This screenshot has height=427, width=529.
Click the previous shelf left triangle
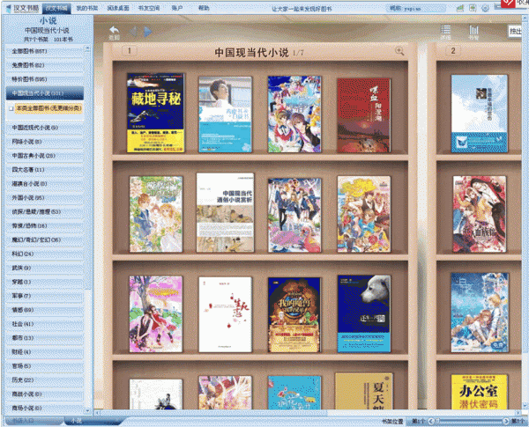[x=133, y=32]
